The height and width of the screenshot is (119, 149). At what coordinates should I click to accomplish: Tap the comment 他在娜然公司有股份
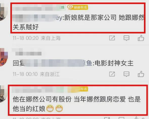pos(77,104)
